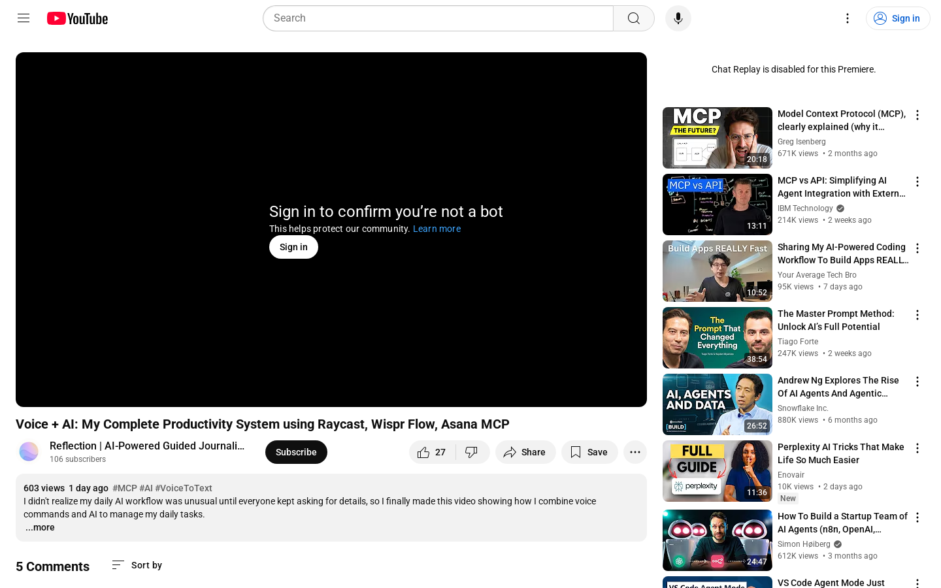
Task: Open the settings three-dot menu in header
Action: click(x=848, y=18)
